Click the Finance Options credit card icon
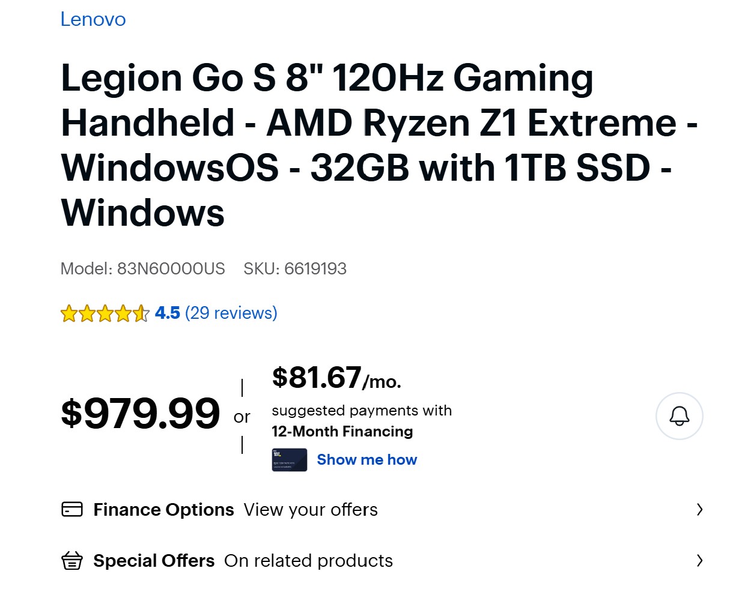Viewport: 730px width, 616px height. (x=72, y=509)
